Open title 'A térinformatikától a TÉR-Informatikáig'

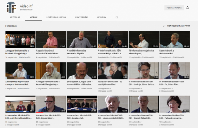110,52
